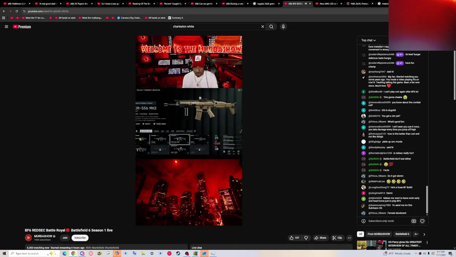The height and width of the screenshot is (257, 456).
Task: Open Steam from the taskbar
Action: 178,253
